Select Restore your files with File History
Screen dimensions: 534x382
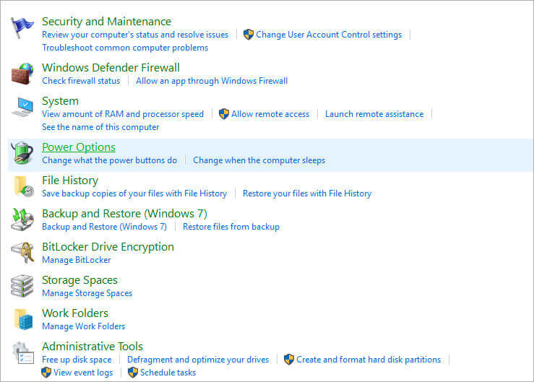point(307,194)
